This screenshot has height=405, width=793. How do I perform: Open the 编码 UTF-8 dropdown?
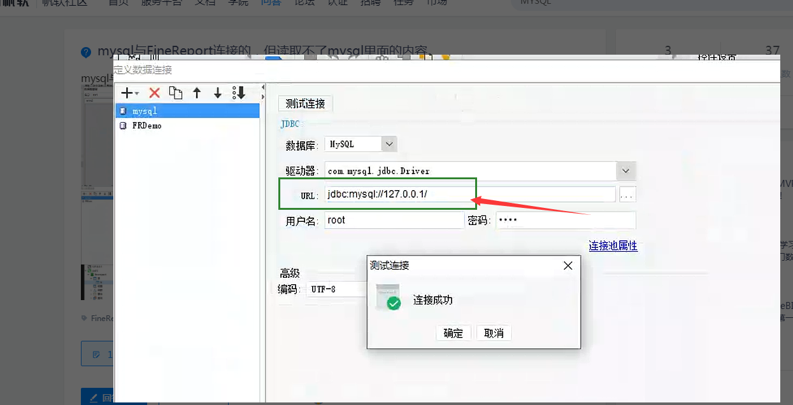[336, 289]
